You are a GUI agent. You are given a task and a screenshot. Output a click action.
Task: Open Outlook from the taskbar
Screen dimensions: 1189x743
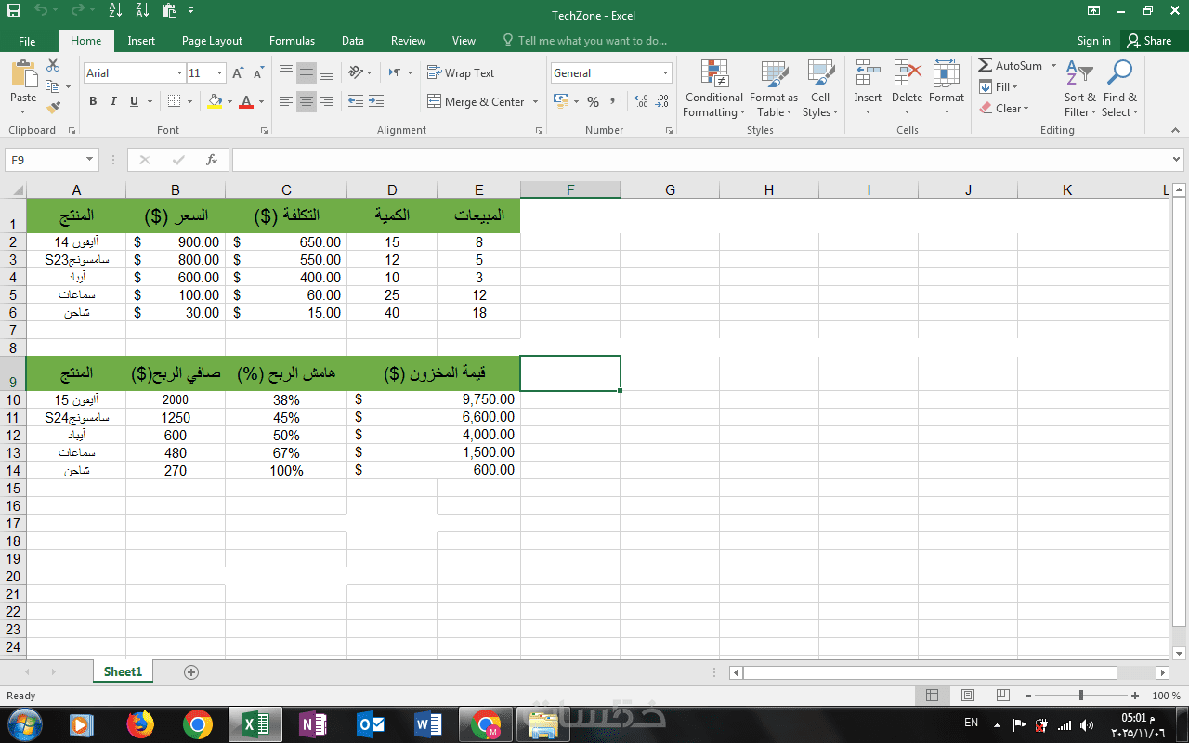click(x=370, y=724)
